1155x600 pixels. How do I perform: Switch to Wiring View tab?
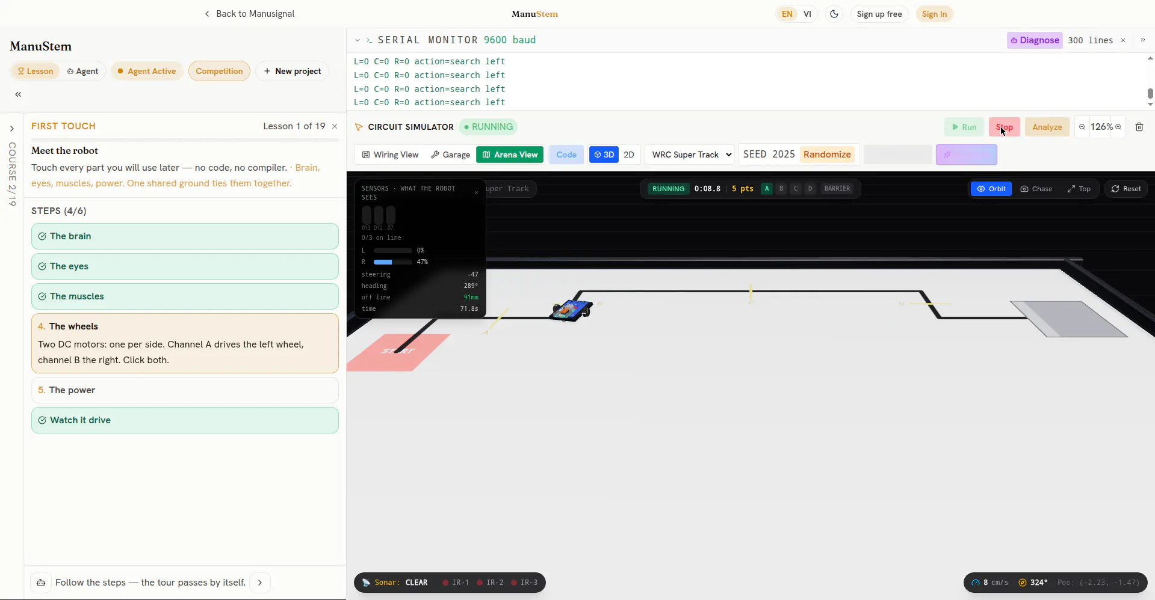(x=390, y=155)
